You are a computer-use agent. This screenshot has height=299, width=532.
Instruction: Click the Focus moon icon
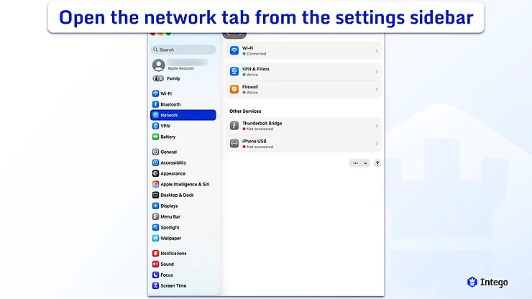click(155, 275)
